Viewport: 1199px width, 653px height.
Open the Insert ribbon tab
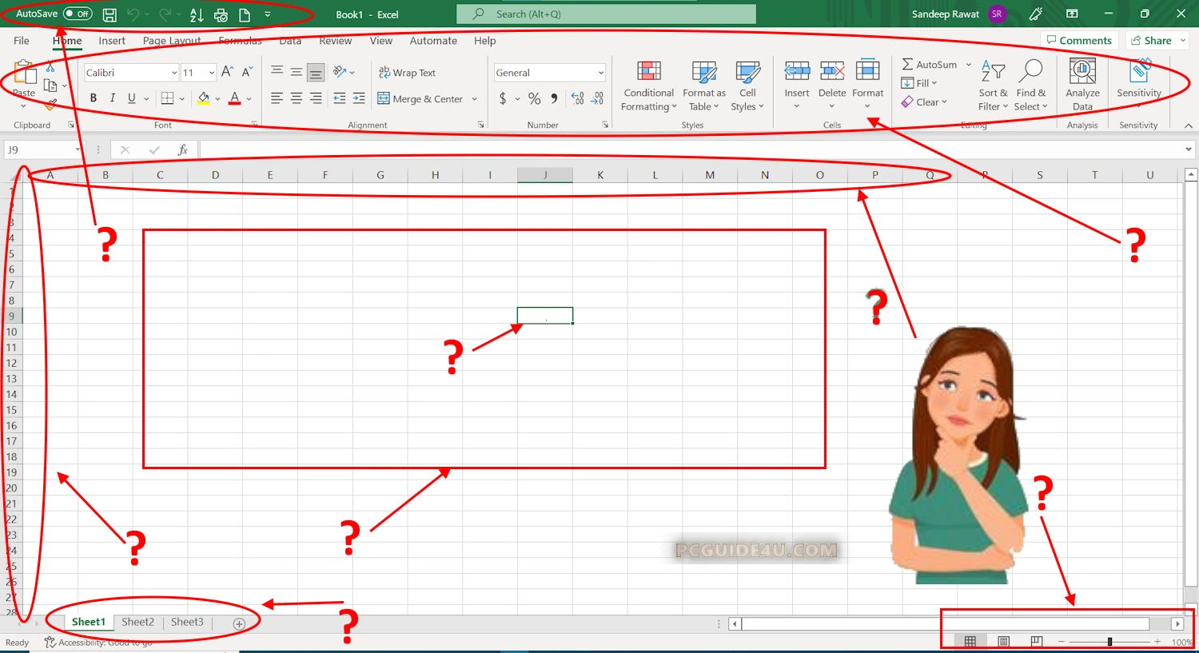coord(112,41)
